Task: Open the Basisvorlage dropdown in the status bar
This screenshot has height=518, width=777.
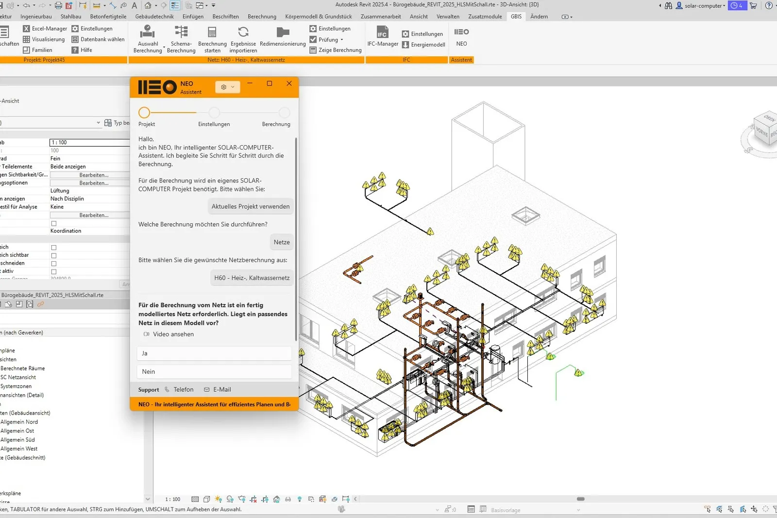Action: (578, 510)
